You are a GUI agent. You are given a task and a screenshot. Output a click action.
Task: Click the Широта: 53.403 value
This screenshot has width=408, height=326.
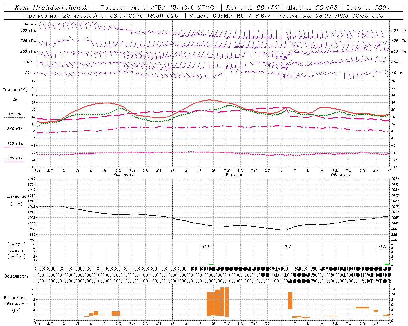pyautogui.click(x=312, y=8)
